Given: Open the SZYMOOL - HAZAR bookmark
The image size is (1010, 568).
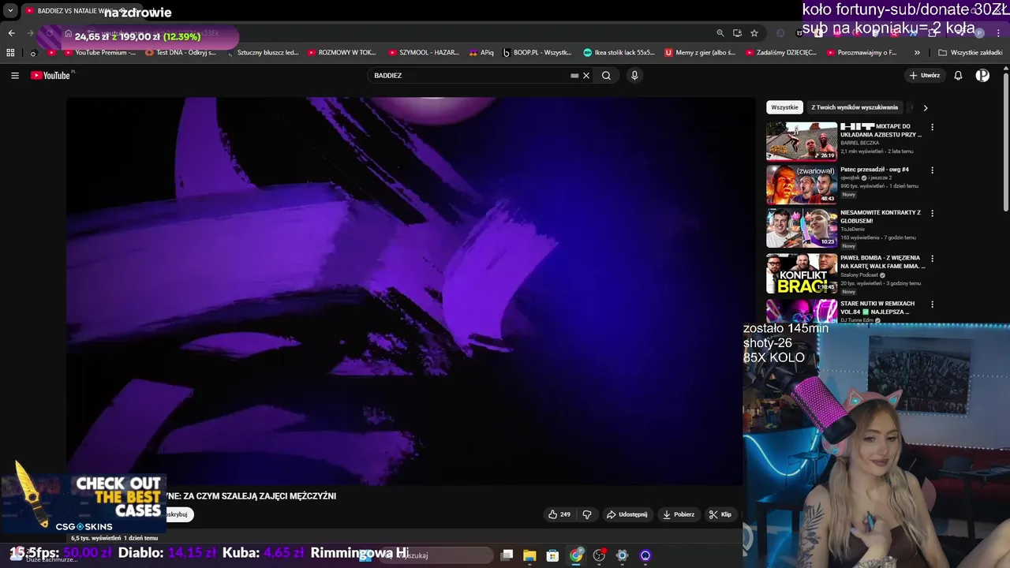Looking at the screenshot, I should [424, 53].
